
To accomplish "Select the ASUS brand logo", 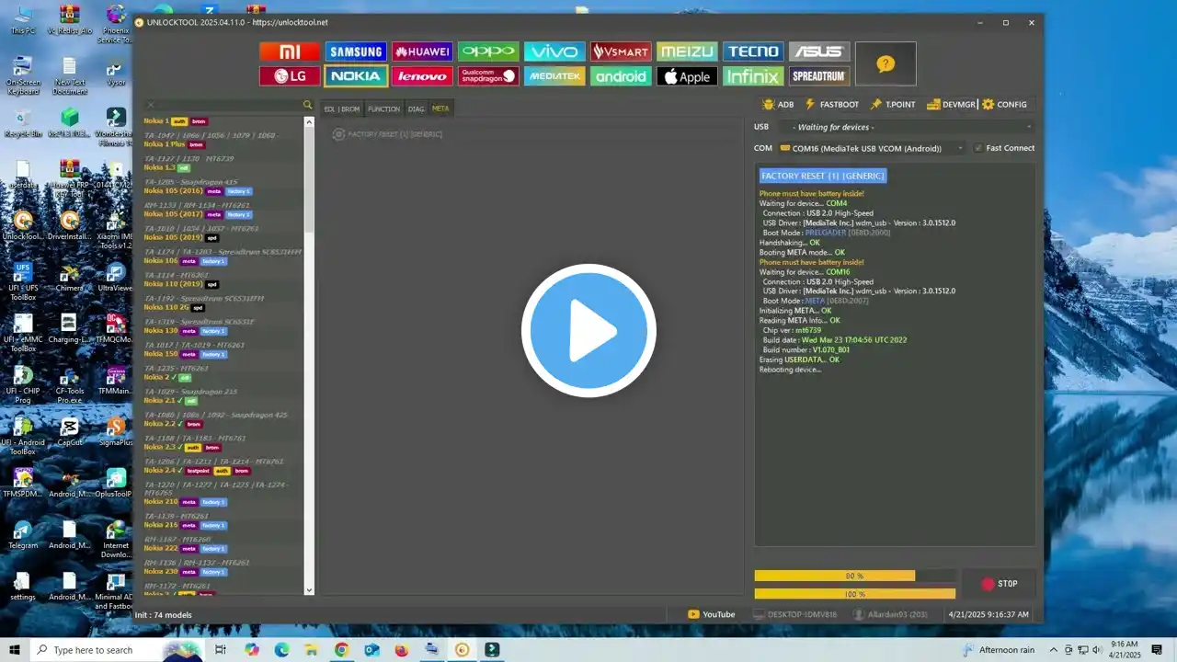I will [819, 51].
